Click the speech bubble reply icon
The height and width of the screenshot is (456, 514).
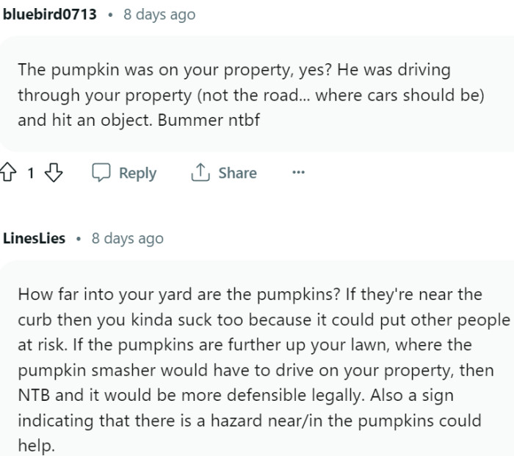pos(101,173)
